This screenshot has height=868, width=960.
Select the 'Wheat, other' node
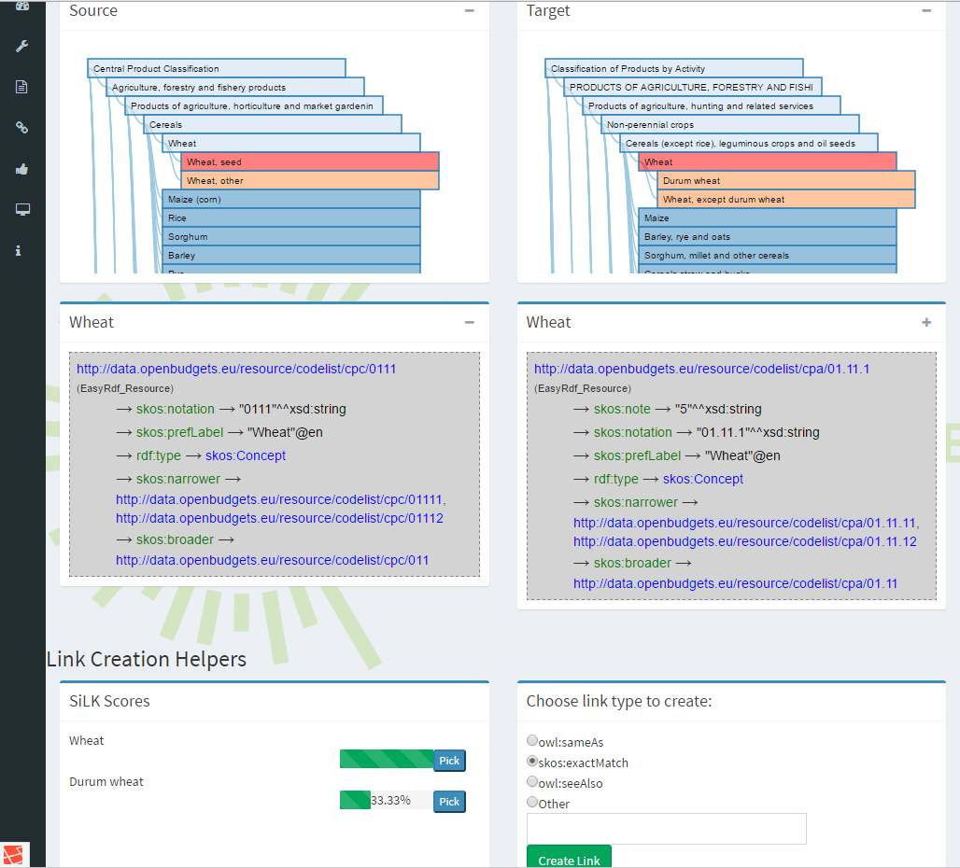(x=310, y=180)
